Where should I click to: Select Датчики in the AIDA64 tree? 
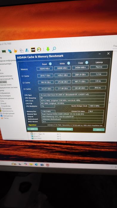[3, 82]
